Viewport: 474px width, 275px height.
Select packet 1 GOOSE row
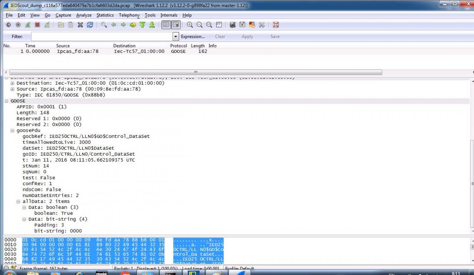tap(237, 51)
